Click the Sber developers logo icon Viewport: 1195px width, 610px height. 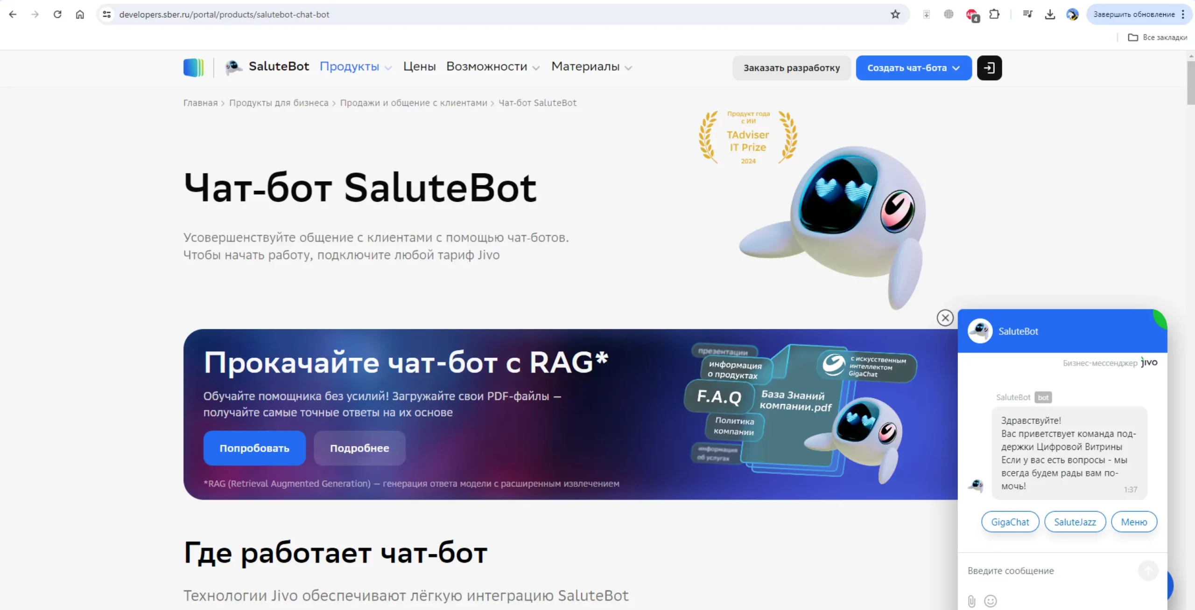tap(193, 68)
